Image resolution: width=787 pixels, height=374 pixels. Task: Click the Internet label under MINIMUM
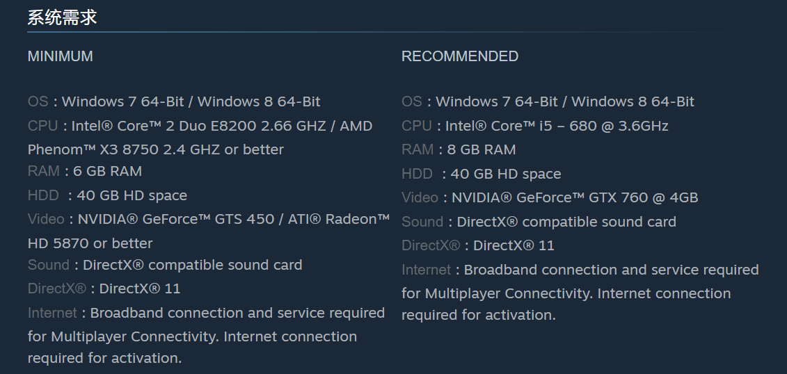coord(51,313)
